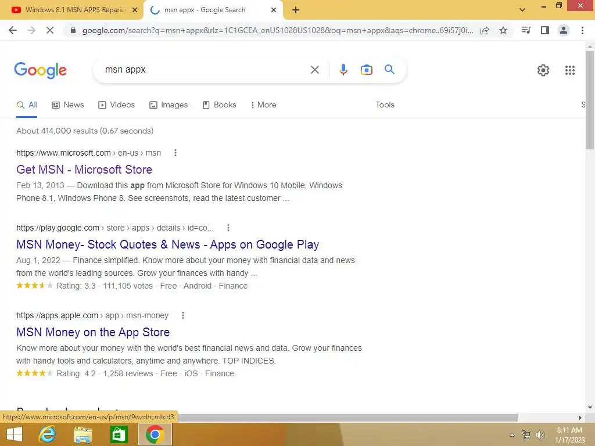
Task: Click the scroll down arrow
Action: point(590,408)
